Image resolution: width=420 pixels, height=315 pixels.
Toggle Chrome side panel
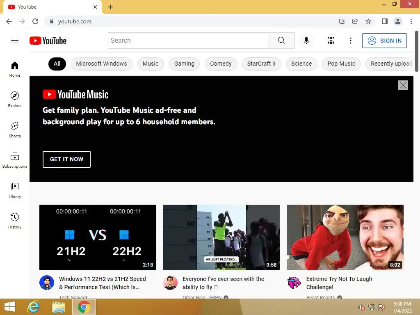pyautogui.click(x=385, y=21)
